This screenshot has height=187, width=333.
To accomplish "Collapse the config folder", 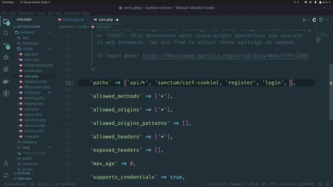I will (x=28, y=48).
